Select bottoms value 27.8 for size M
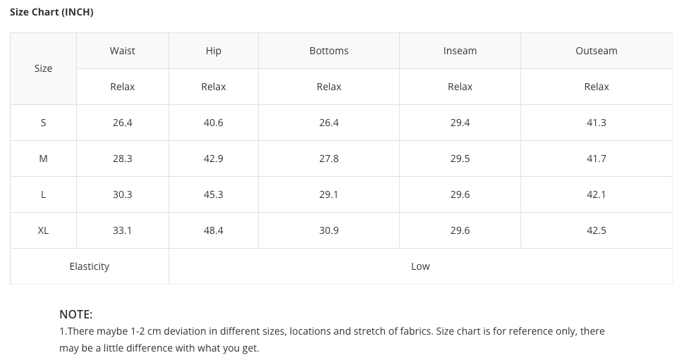684x360 pixels. coord(329,159)
